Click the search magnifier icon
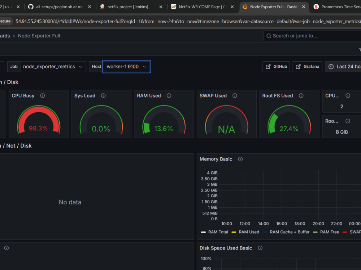Image resolution: width=361 pixels, height=270 pixels. coord(269,36)
